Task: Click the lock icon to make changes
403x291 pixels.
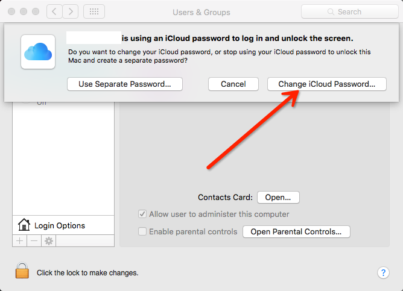Action: click(x=22, y=272)
